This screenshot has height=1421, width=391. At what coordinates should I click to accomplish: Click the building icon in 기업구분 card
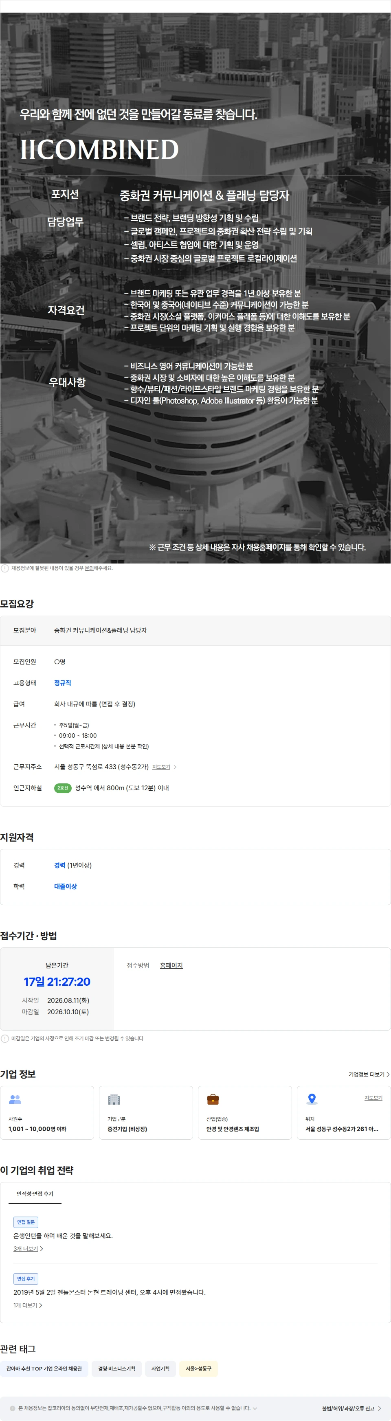click(x=114, y=1099)
